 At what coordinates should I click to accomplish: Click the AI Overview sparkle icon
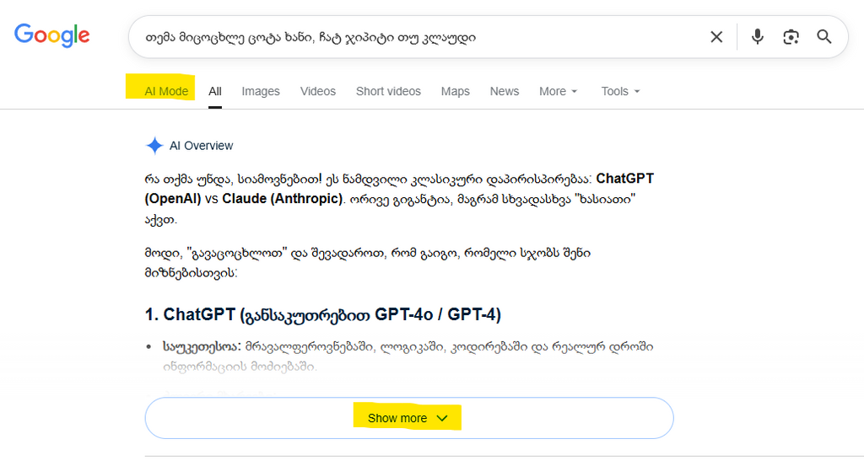pos(155,146)
